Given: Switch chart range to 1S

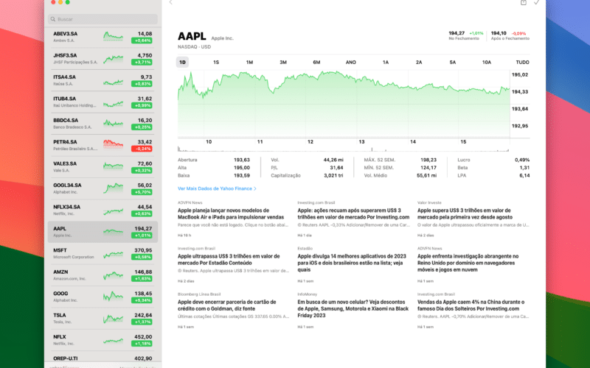Looking at the screenshot, I should (216, 63).
